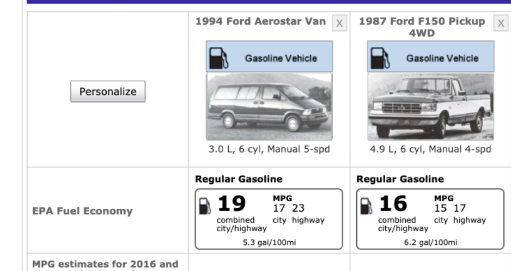Remove the 1994 Ford Aerostar Van column
This screenshot has height=271, width=511.
coord(339,23)
